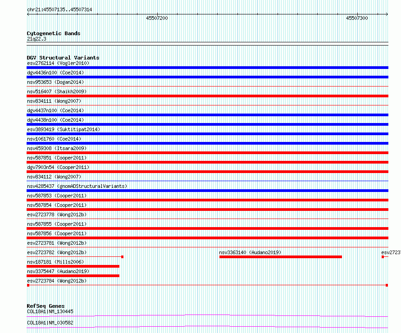Select the 21q22.3 band label
The height and width of the screenshot is (333, 401).
[36, 39]
